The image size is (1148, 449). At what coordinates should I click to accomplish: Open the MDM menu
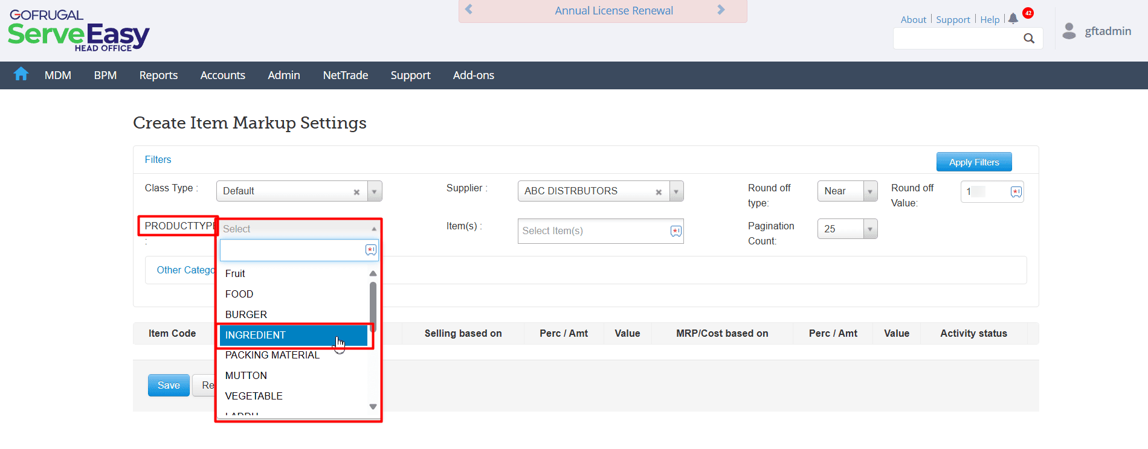[x=58, y=75]
